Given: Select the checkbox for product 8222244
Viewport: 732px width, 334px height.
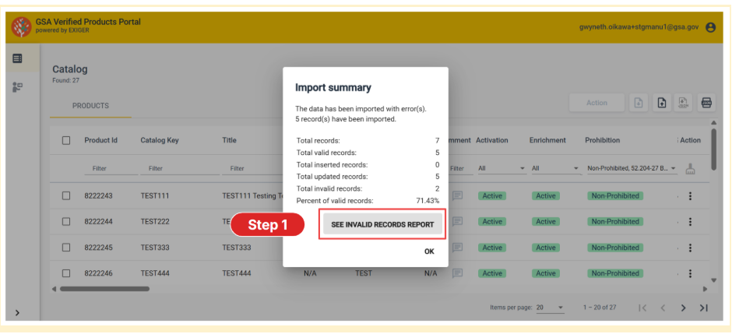Looking at the screenshot, I should point(66,222).
